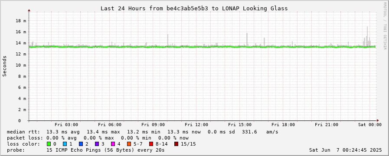The height and width of the screenshot is (156, 389).
Task: Click the Fri 09:00 time axis label
Action: click(153, 125)
